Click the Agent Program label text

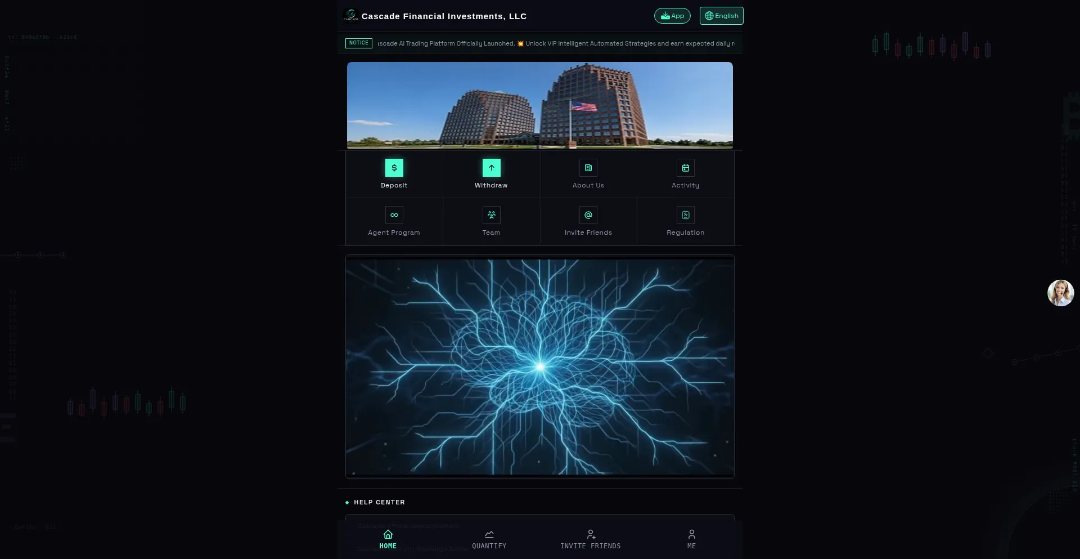[394, 232]
